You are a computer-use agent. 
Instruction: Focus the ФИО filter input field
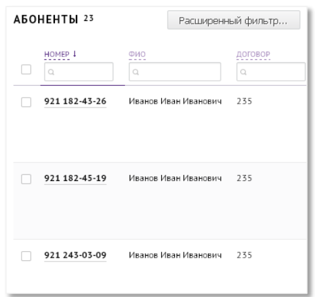pos(175,72)
